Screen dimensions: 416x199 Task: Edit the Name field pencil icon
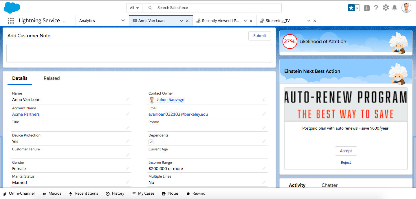128,99
